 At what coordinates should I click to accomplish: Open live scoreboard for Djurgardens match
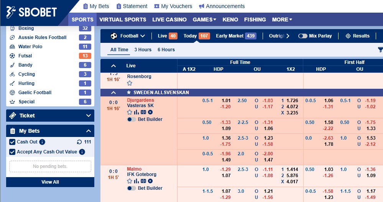coord(143,112)
